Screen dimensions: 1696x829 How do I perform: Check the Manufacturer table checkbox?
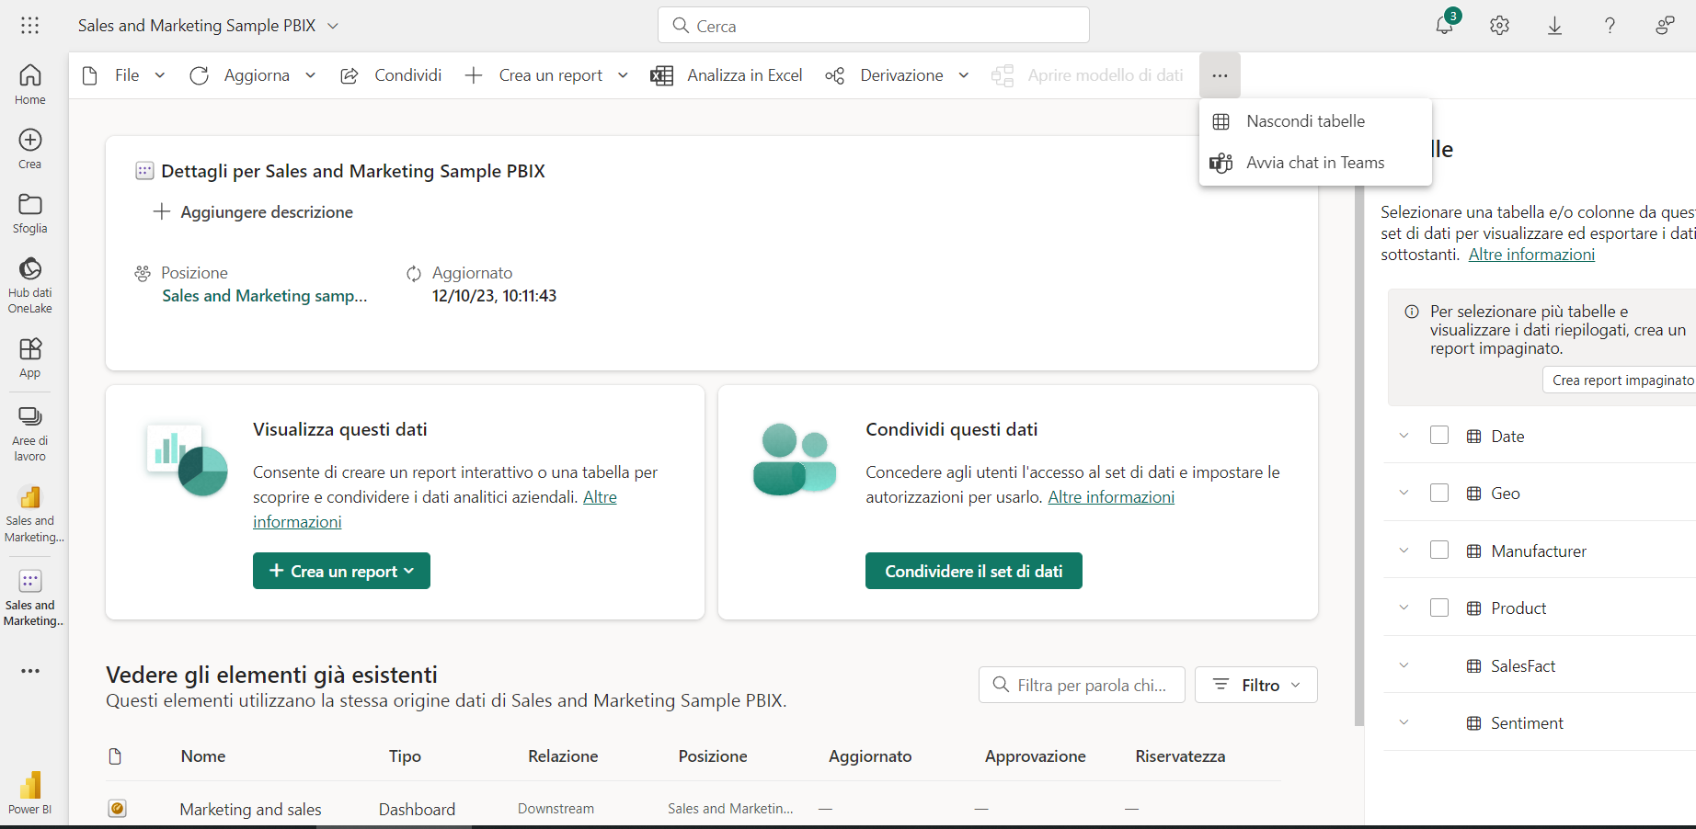click(1439, 550)
